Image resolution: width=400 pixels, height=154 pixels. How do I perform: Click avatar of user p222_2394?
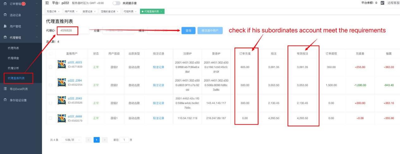pyautogui.click(x=62, y=83)
